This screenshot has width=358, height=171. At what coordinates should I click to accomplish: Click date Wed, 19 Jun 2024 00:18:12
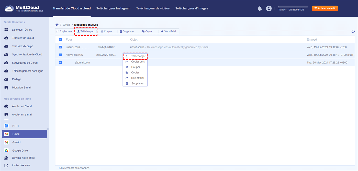[x=331, y=55]
